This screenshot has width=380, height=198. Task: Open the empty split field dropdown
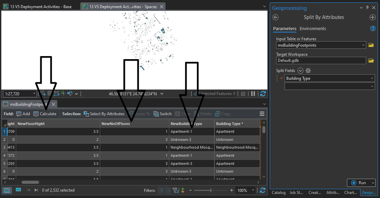(372, 86)
